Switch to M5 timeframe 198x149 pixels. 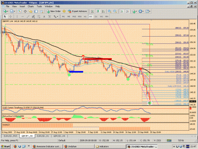click(69, 17)
